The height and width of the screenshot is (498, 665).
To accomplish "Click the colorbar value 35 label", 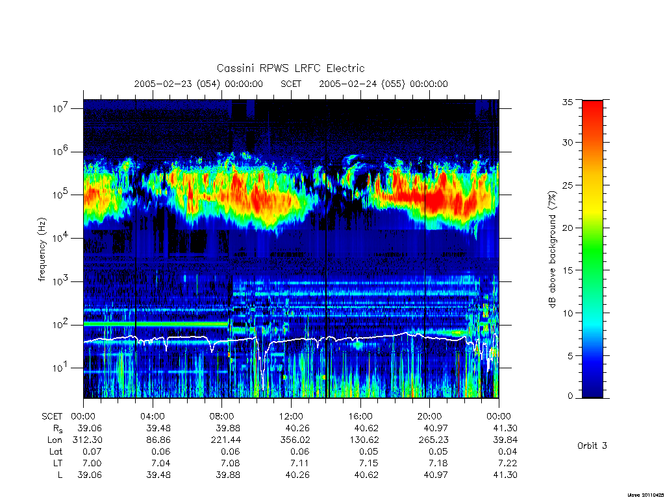I will [568, 102].
